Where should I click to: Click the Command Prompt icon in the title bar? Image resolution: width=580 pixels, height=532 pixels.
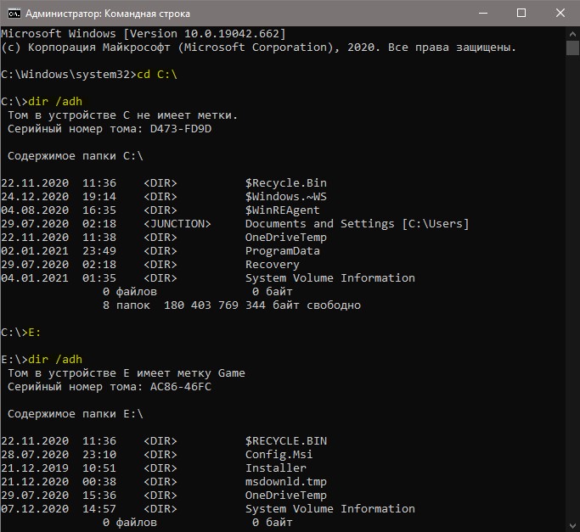pyautogui.click(x=14, y=14)
